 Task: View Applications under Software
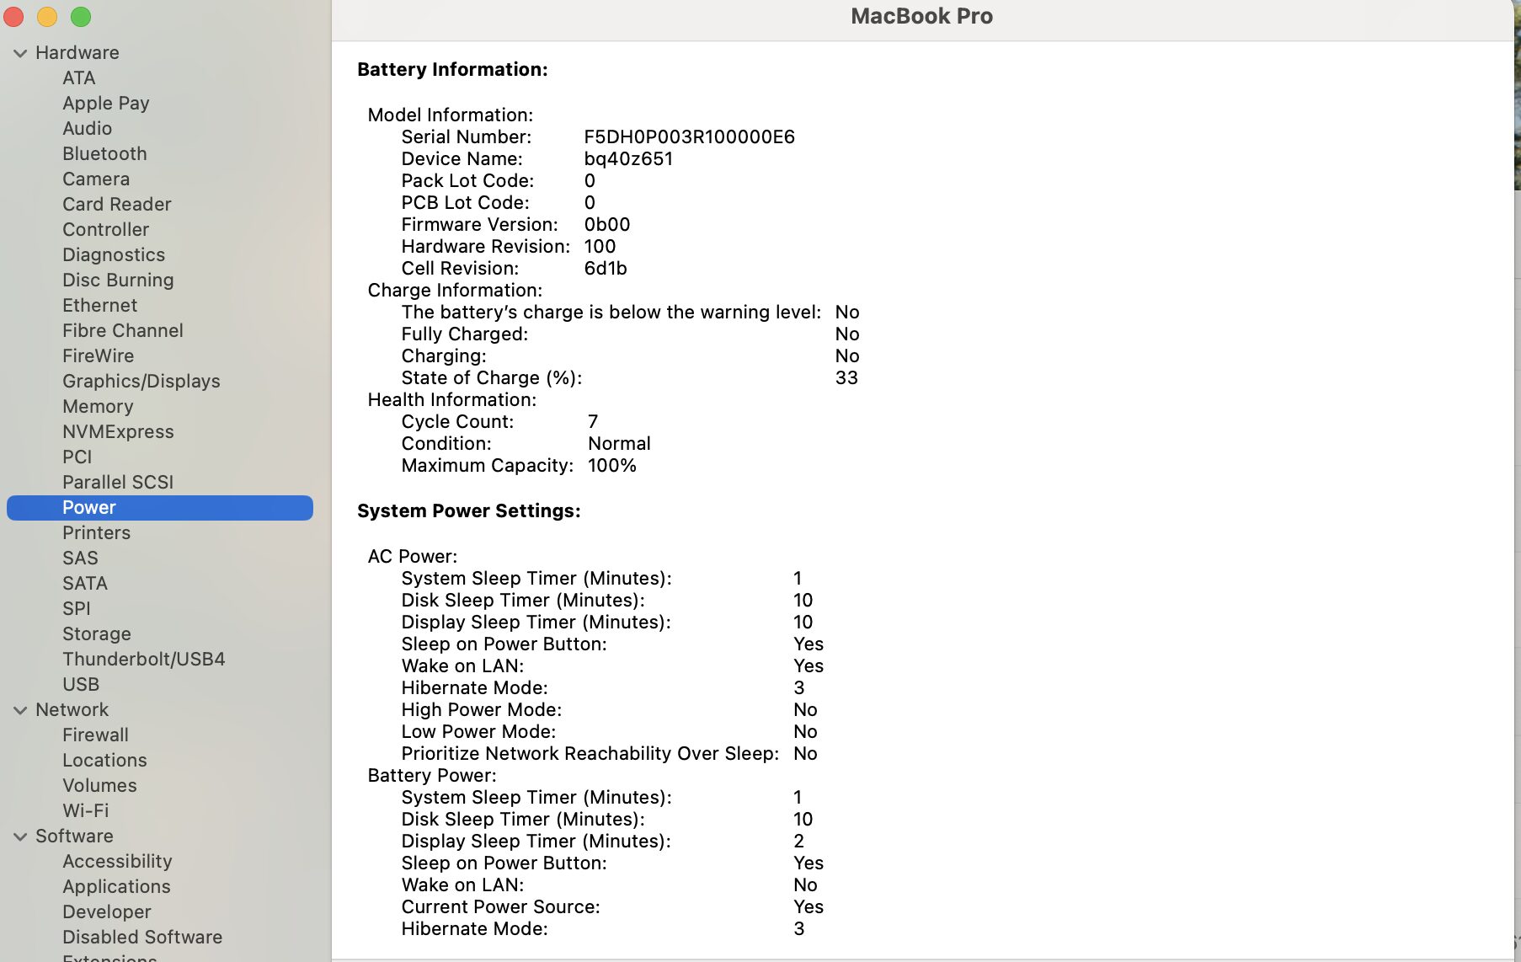(x=116, y=886)
